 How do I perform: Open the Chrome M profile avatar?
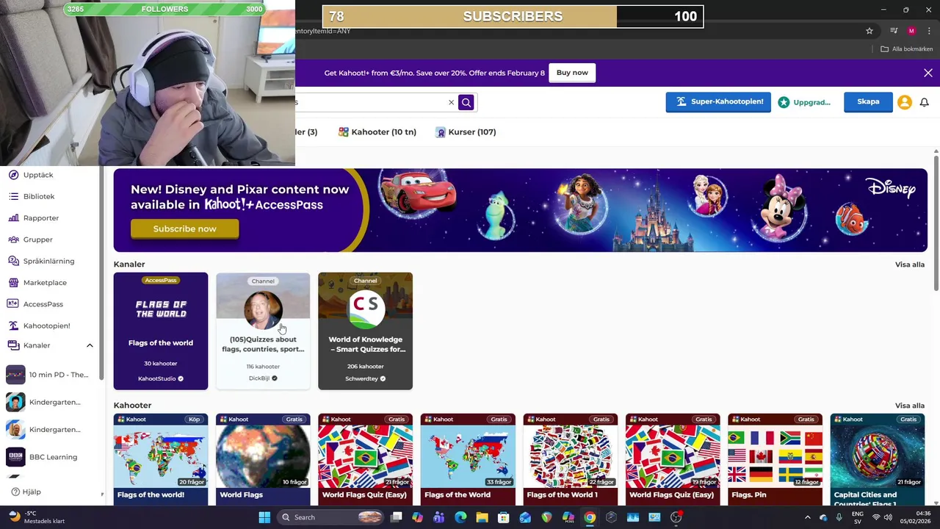tap(911, 31)
